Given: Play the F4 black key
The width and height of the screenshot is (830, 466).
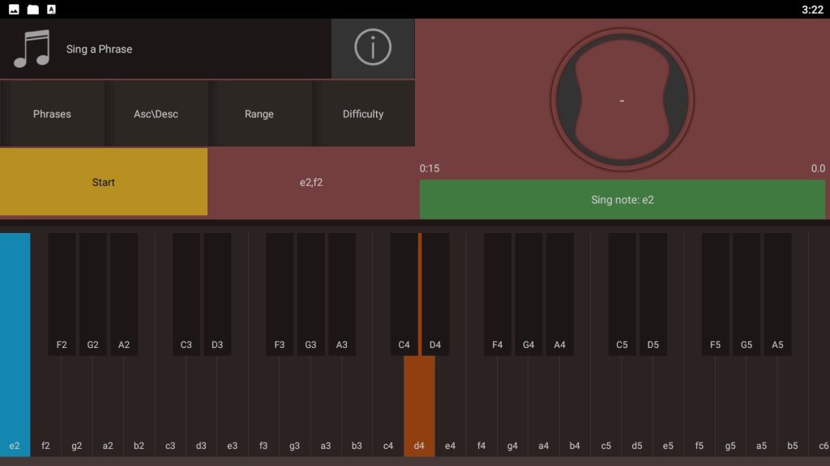Looking at the screenshot, I should pos(498,294).
